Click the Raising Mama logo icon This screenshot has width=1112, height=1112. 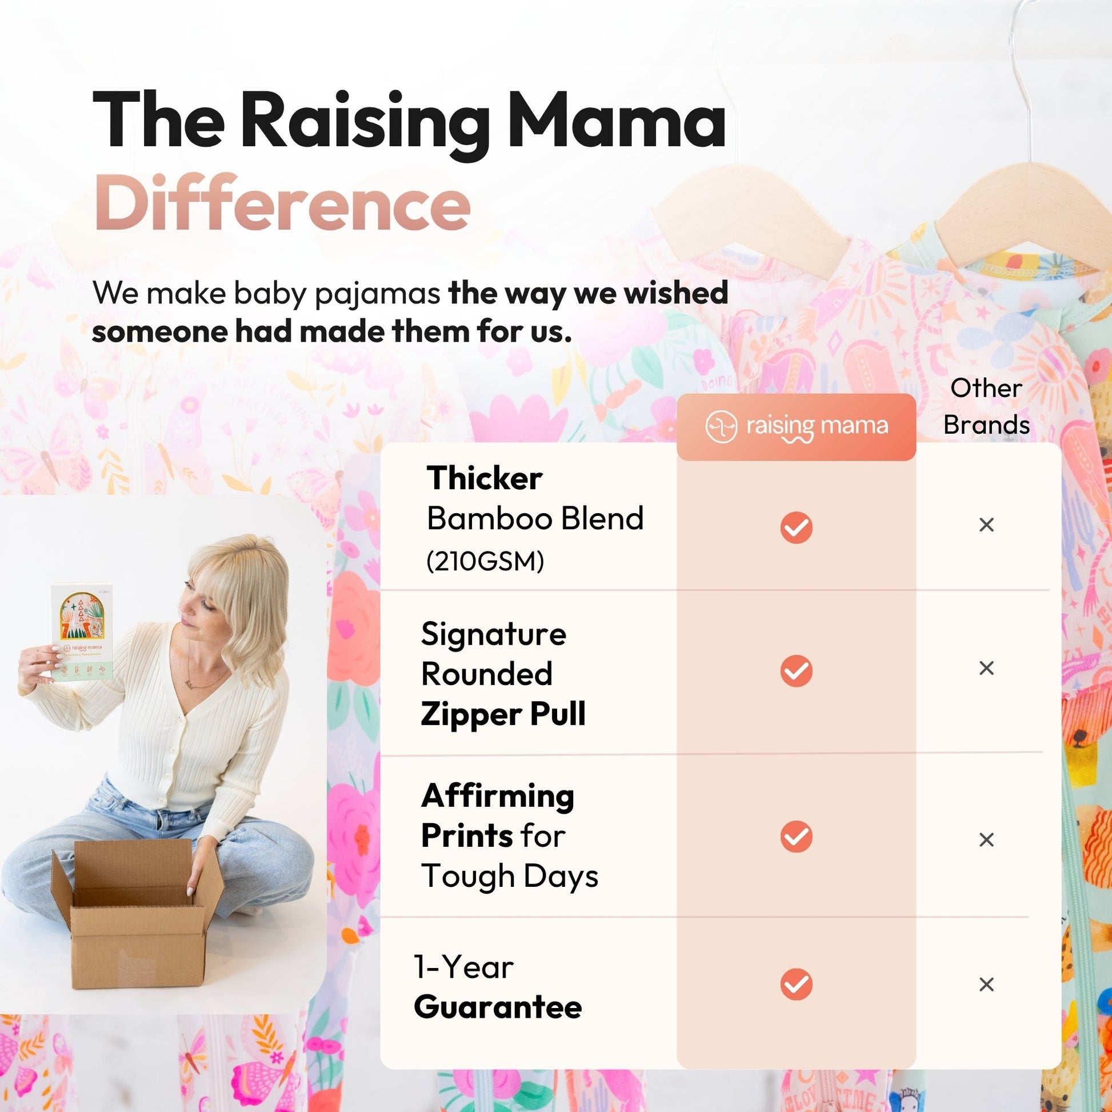(x=721, y=427)
